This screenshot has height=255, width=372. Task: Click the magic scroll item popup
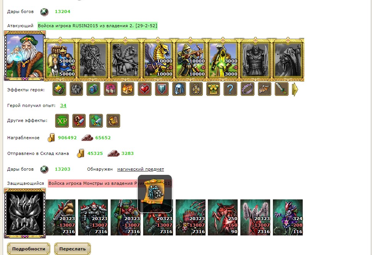[155, 193]
